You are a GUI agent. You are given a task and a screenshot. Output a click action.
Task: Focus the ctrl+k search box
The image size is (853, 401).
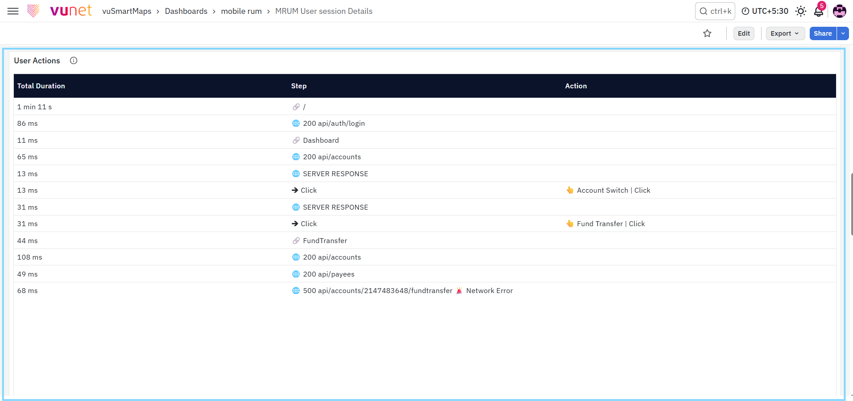point(715,11)
